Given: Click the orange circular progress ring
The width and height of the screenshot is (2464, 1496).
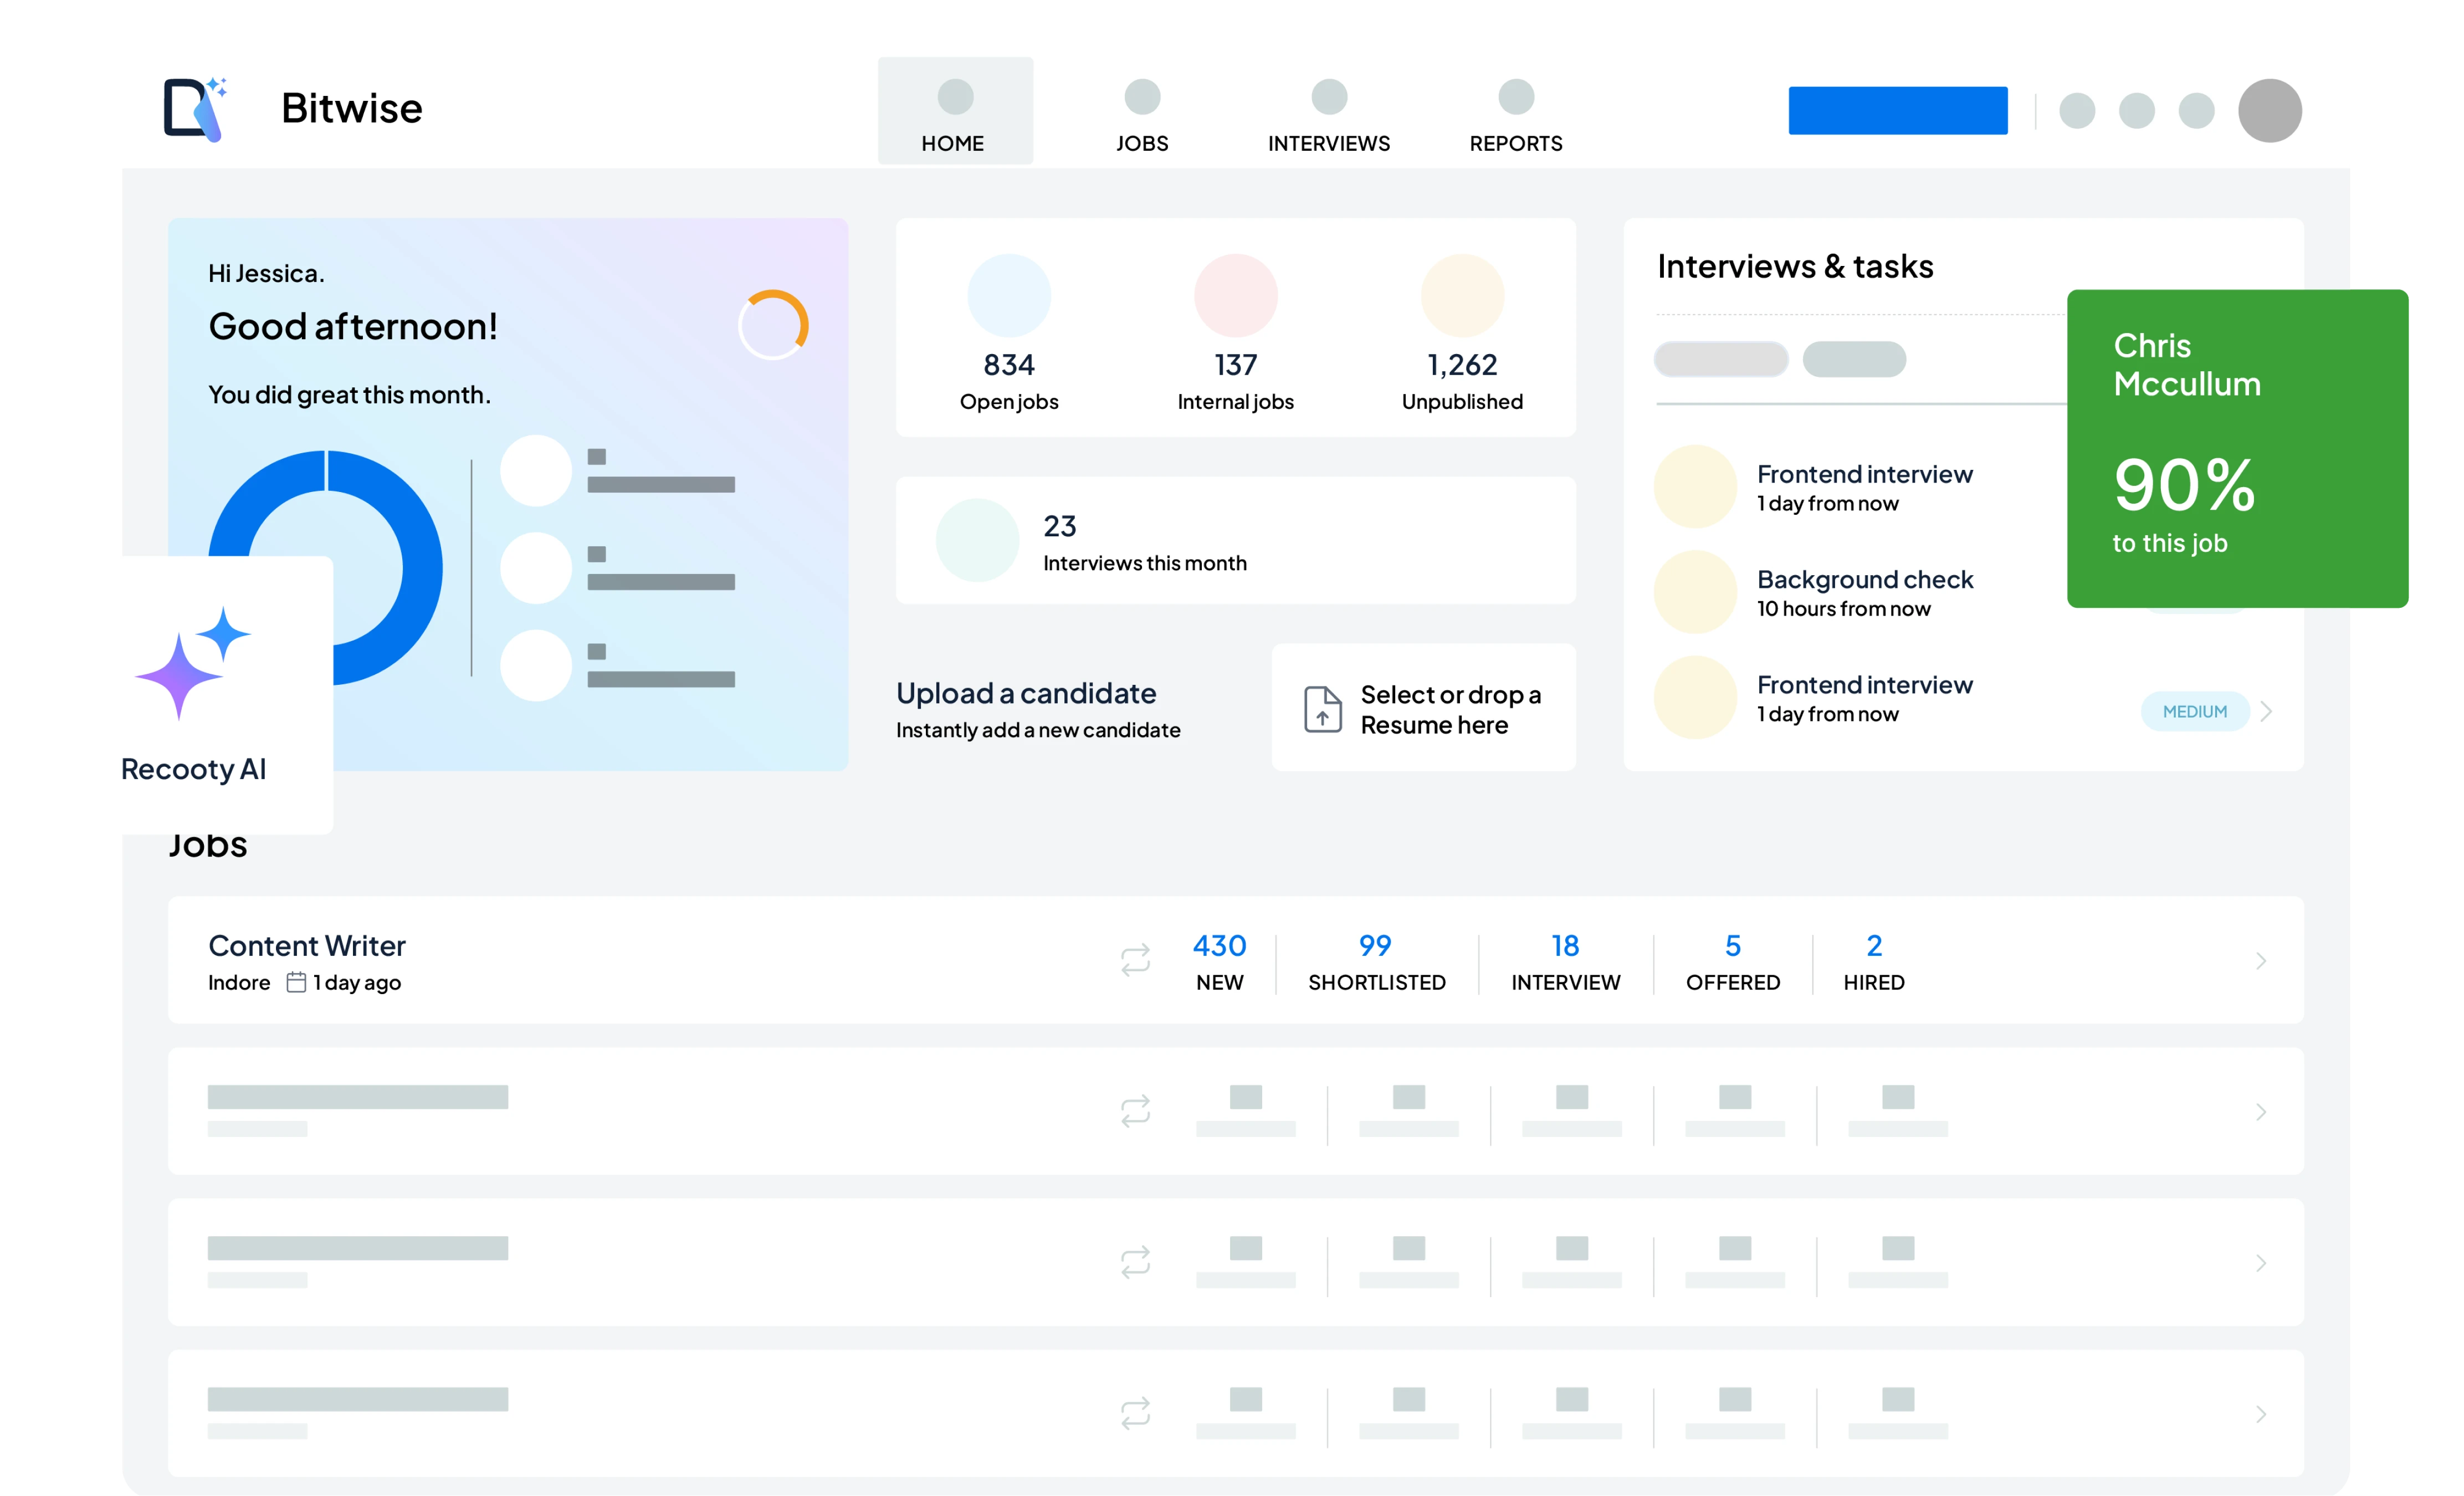Looking at the screenshot, I should pyautogui.click(x=773, y=325).
